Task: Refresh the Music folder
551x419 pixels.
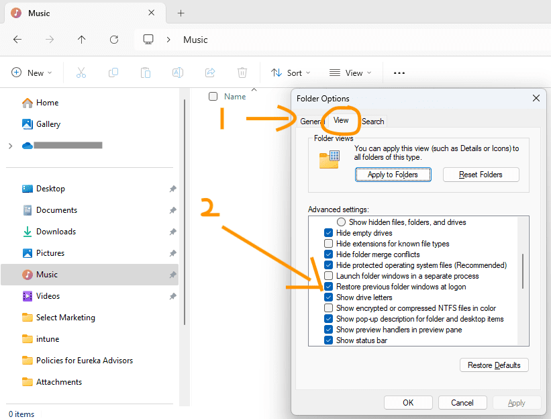Action: click(114, 40)
